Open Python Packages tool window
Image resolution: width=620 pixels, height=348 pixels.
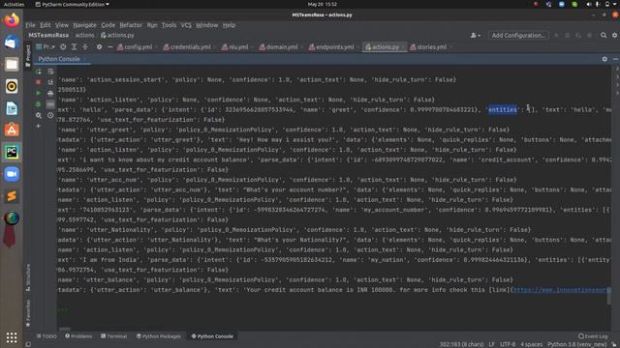coord(159,336)
